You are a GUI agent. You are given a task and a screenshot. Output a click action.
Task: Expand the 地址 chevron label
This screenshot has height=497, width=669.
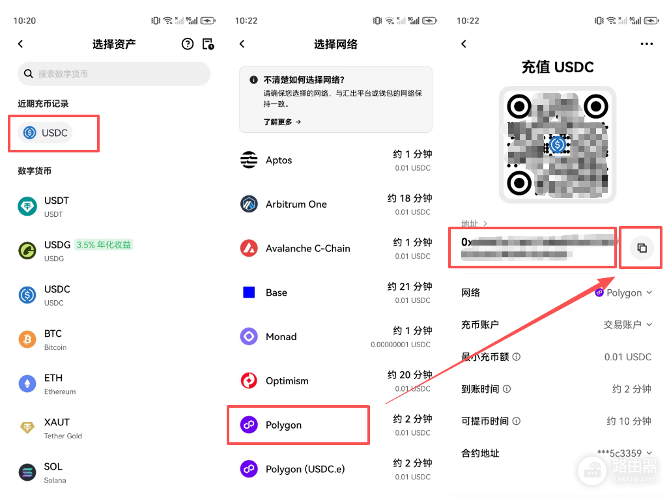[474, 223]
